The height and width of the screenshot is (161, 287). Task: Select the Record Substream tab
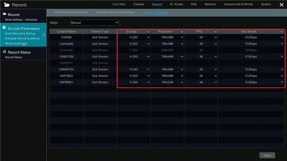(155, 12)
